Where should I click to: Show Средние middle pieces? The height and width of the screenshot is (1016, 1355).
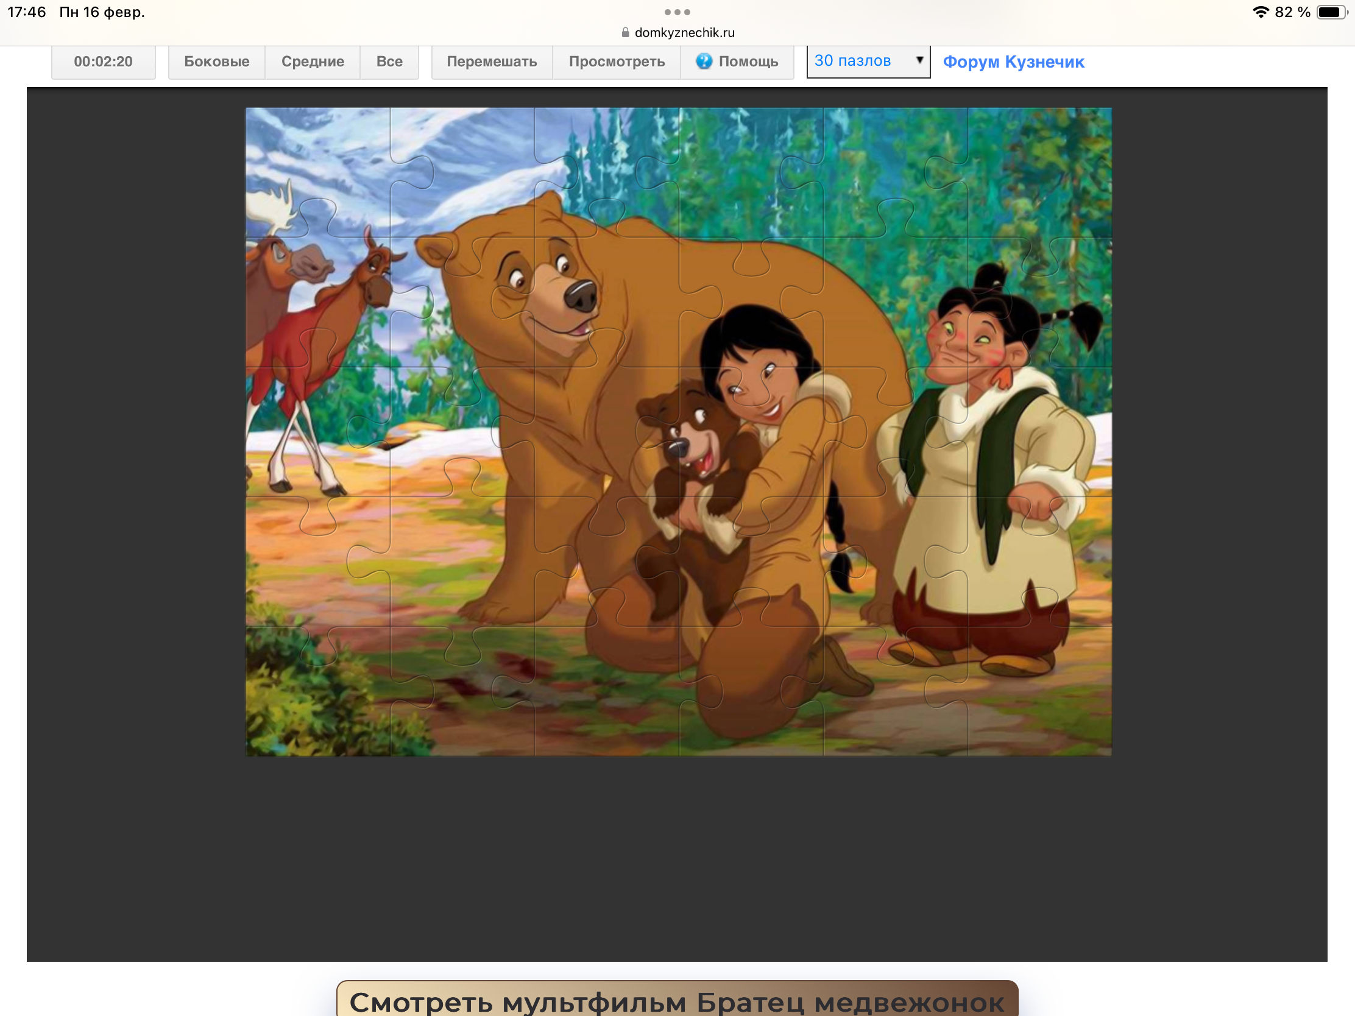coord(313,62)
